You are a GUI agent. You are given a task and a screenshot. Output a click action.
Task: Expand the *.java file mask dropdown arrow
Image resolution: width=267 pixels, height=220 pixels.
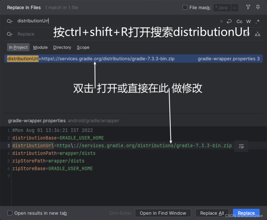tap(235, 8)
